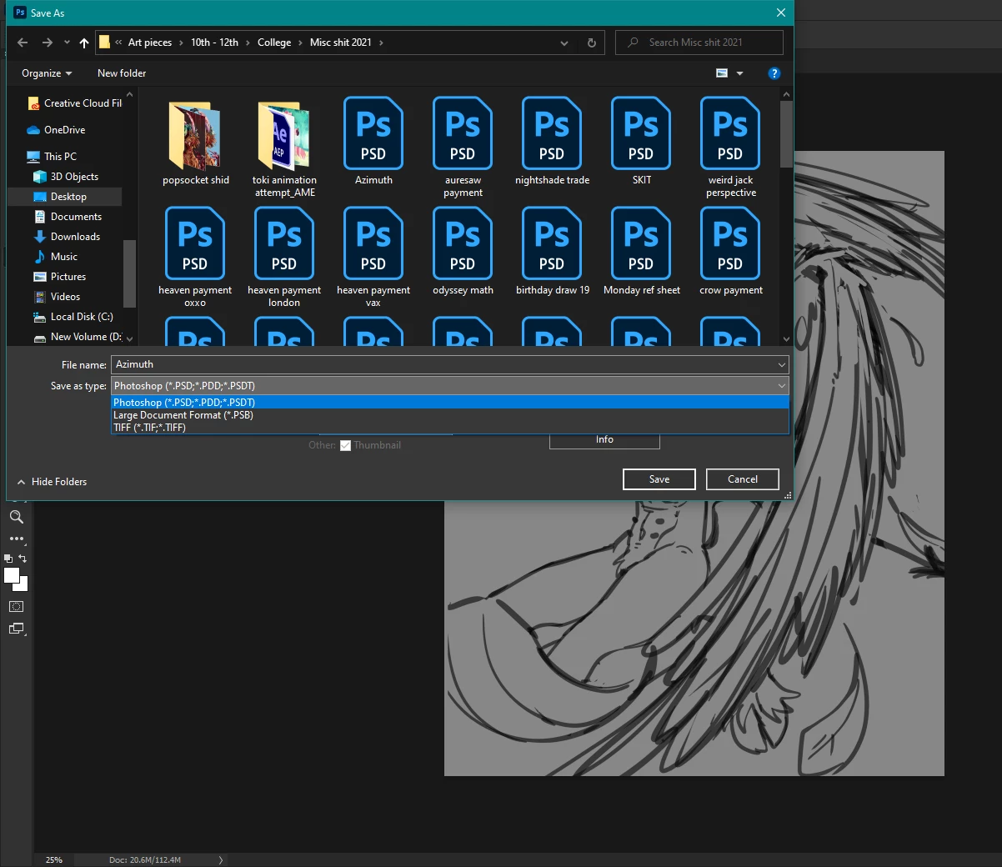Click the 25% zoom level field
This screenshot has width=1002, height=867.
point(54,859)
